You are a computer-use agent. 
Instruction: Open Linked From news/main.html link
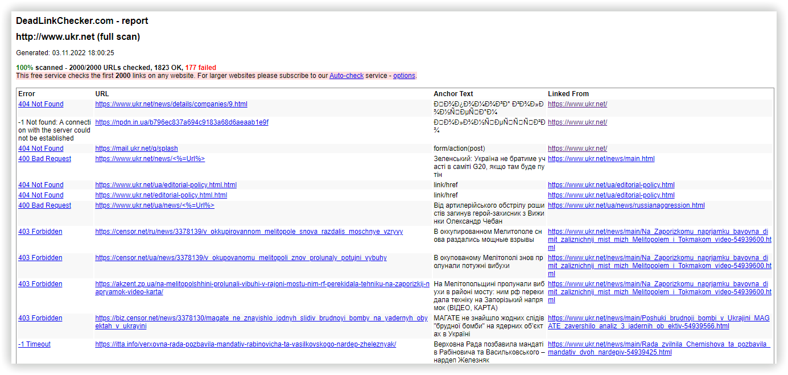[601, 159]
